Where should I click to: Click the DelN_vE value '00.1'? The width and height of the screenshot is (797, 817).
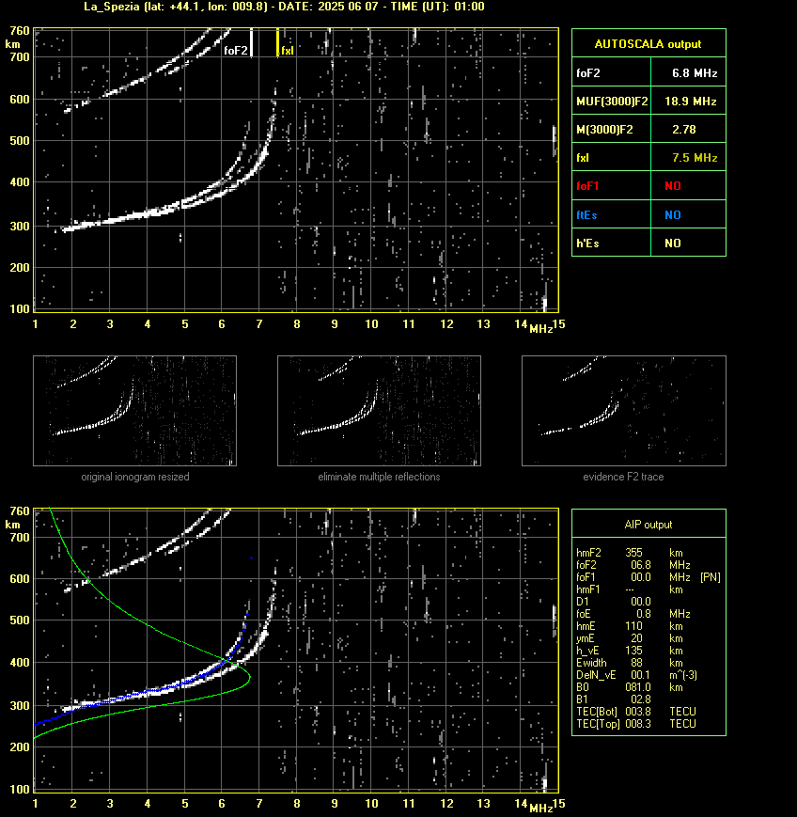(x=641, y=675)
